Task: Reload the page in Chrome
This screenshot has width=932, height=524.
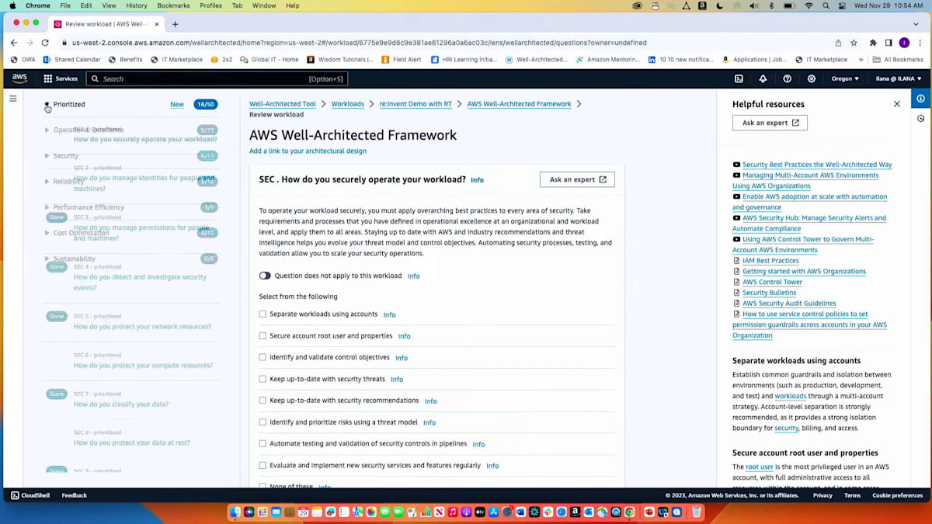Action: (x=45, y=43)
